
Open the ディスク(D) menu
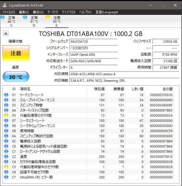click(69, 12)
